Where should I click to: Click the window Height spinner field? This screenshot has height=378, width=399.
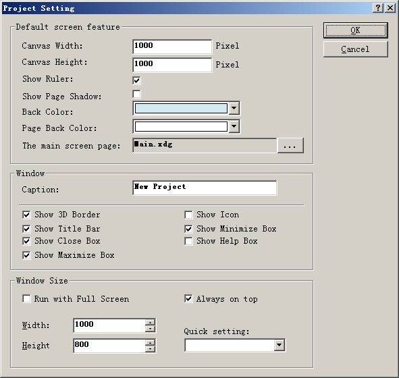tap(109, 346)
